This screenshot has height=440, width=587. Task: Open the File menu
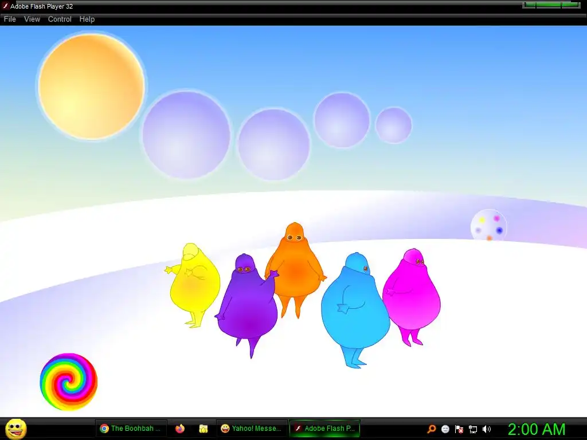tap(10, 19)
